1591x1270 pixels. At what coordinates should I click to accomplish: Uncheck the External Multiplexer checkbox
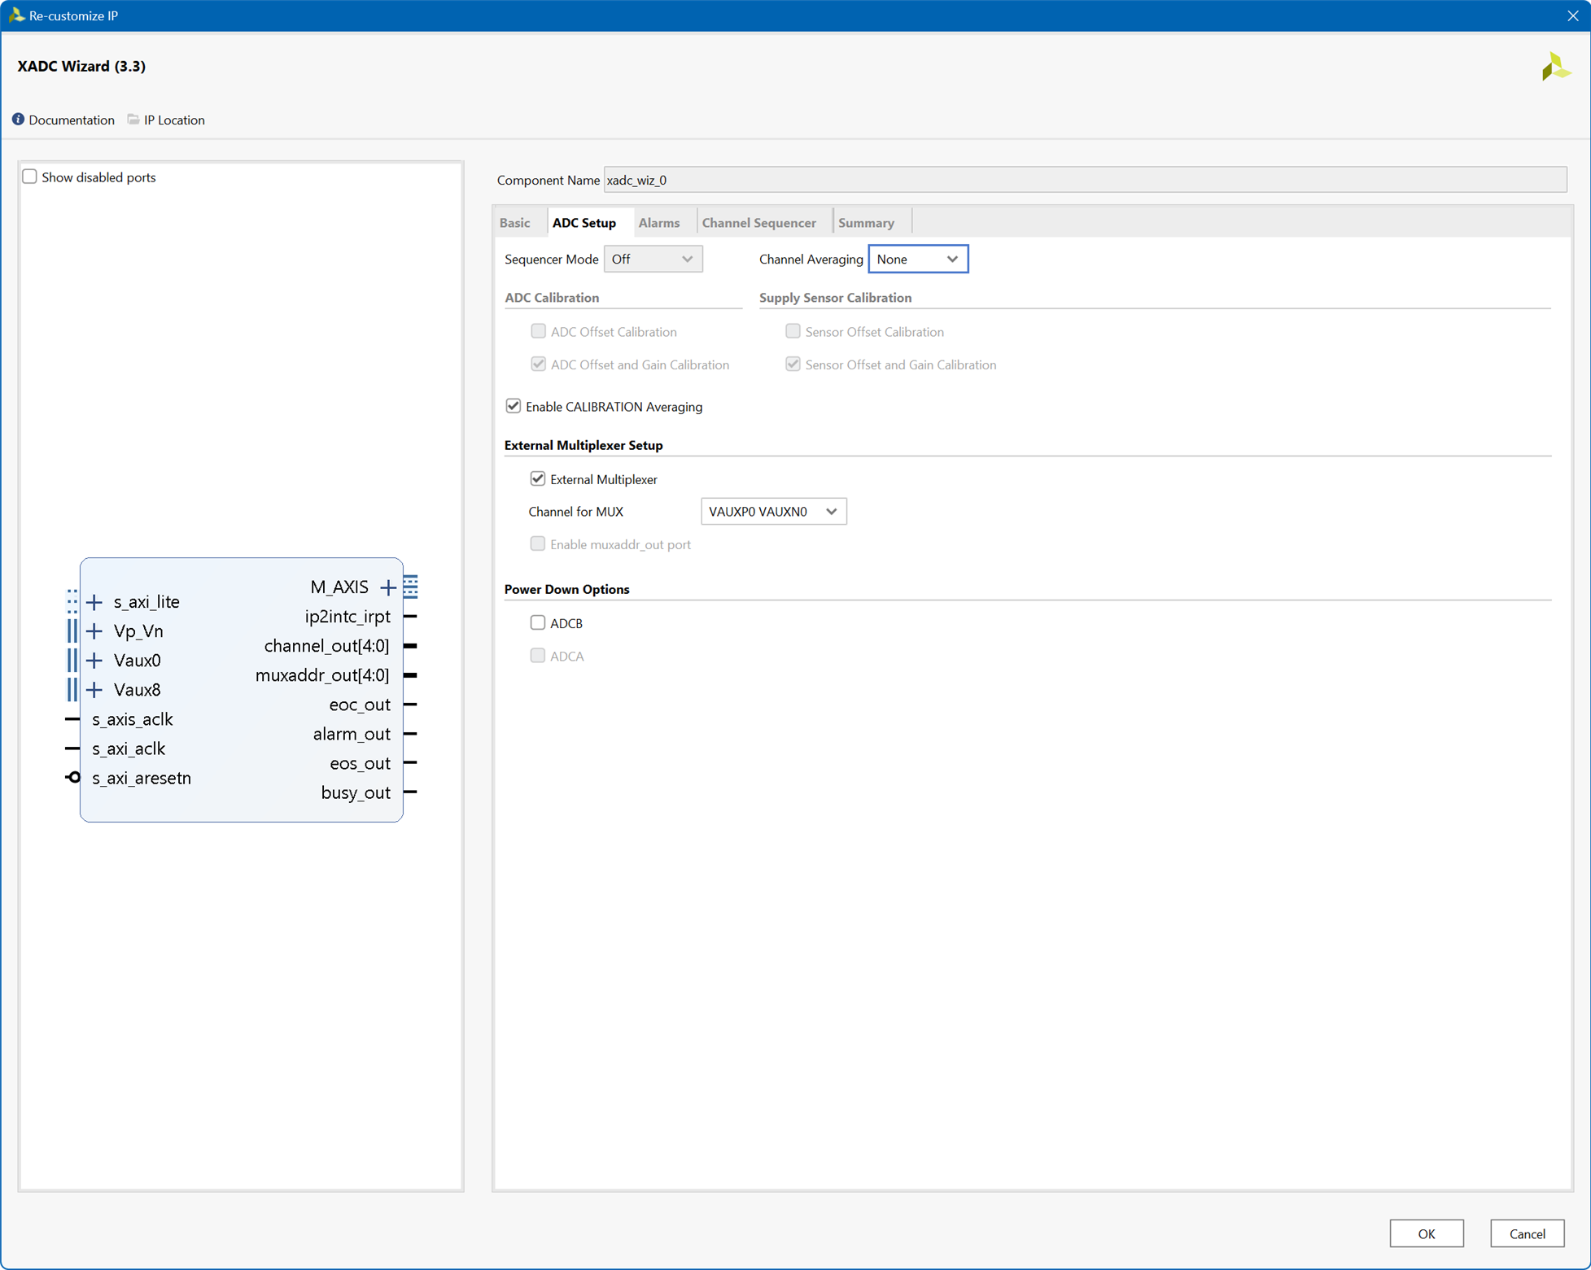(538, 478)
